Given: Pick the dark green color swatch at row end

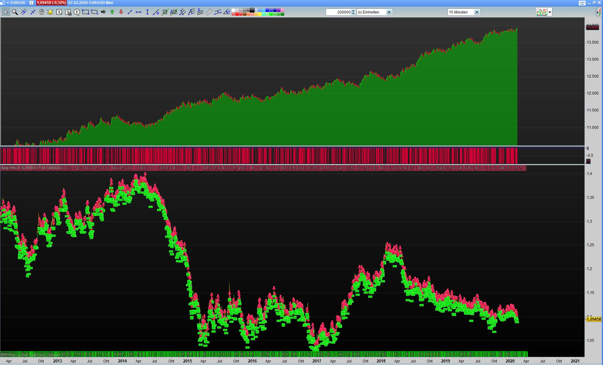Looking at the screenshot, I should pyautogui.click(x=282, y=14).
